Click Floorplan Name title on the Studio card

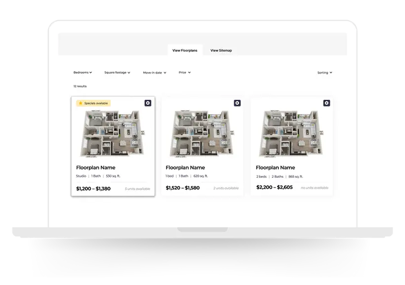[x=95, y=168]
